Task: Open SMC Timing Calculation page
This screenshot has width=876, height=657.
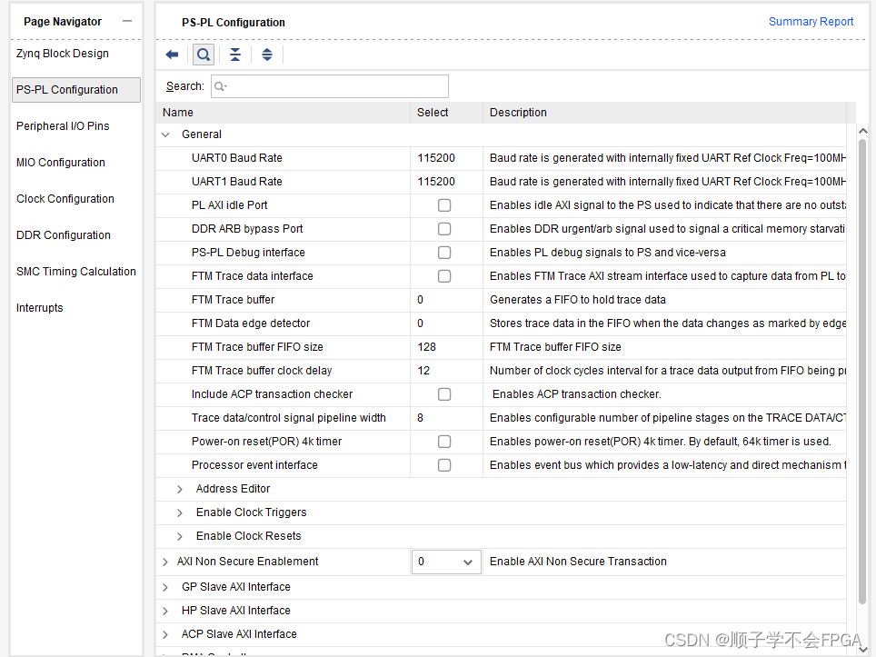Action: point(76,271)
